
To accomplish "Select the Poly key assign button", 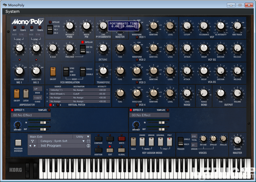I will coord(169,141).
